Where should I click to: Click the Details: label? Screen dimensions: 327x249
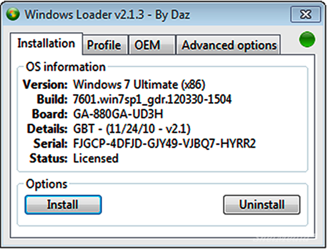point(47,129)
